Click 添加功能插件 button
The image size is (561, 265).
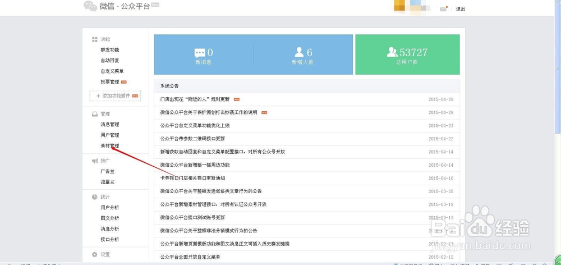(x=115, y=96)
